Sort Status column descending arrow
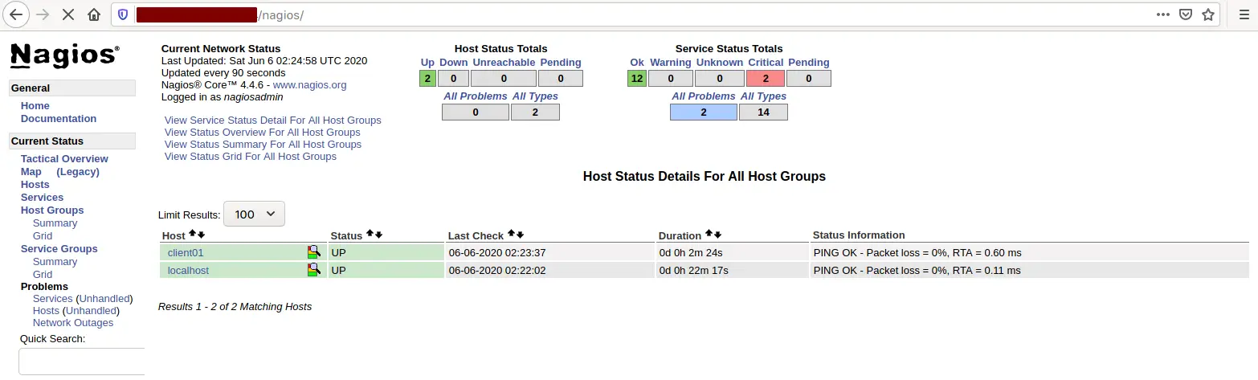The width and height of the screenshot is (1258, 380). tap(378, 235)
